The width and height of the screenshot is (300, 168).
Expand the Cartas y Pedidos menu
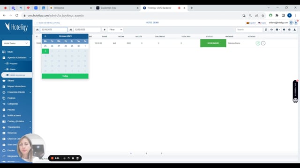tap(30, 121)
